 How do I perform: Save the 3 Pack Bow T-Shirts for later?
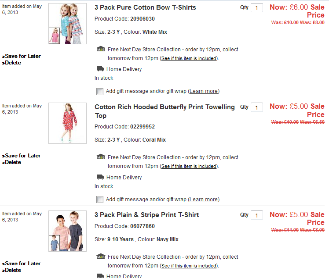(x=22, y=56)
